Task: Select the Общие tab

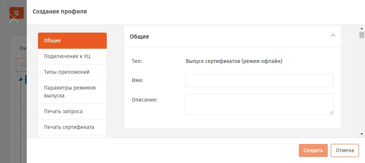Action: pos(72,40)
